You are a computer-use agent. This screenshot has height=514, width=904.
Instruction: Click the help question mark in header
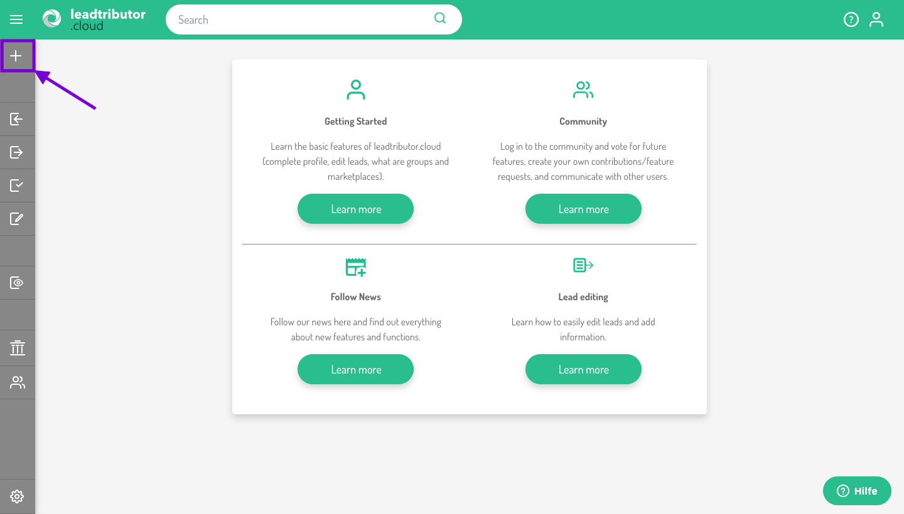click(x=851, y=19)
